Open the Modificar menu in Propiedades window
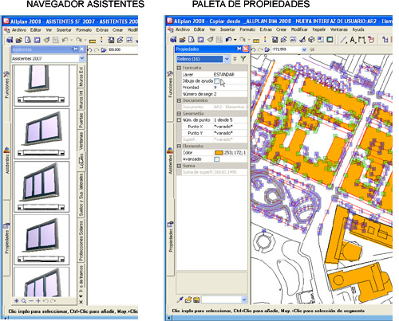The image size is (399, 321). pyautogui.click(x=299, y=29)
